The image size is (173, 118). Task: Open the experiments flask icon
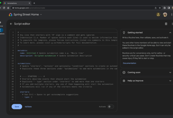point(158,14)
